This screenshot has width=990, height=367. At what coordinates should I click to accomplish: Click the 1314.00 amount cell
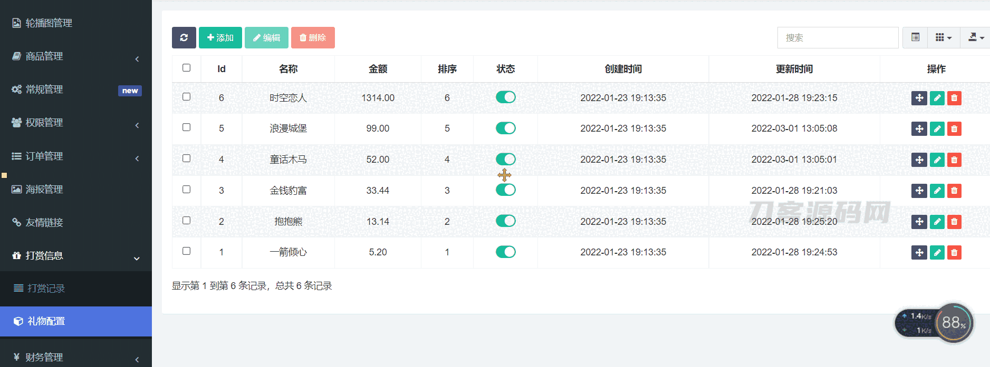point(378,98)
